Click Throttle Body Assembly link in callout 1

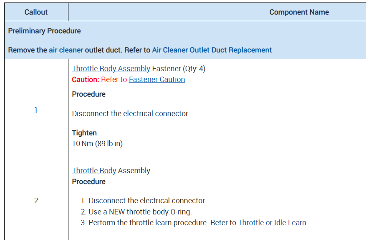click(111, 69)
